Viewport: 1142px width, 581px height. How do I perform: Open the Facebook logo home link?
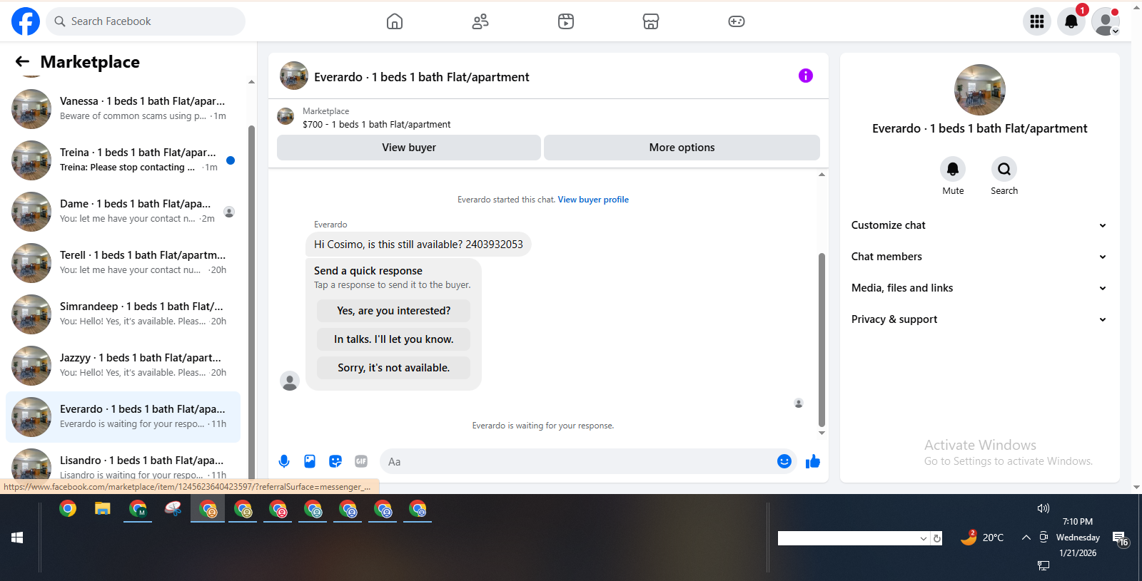(26, 21)
